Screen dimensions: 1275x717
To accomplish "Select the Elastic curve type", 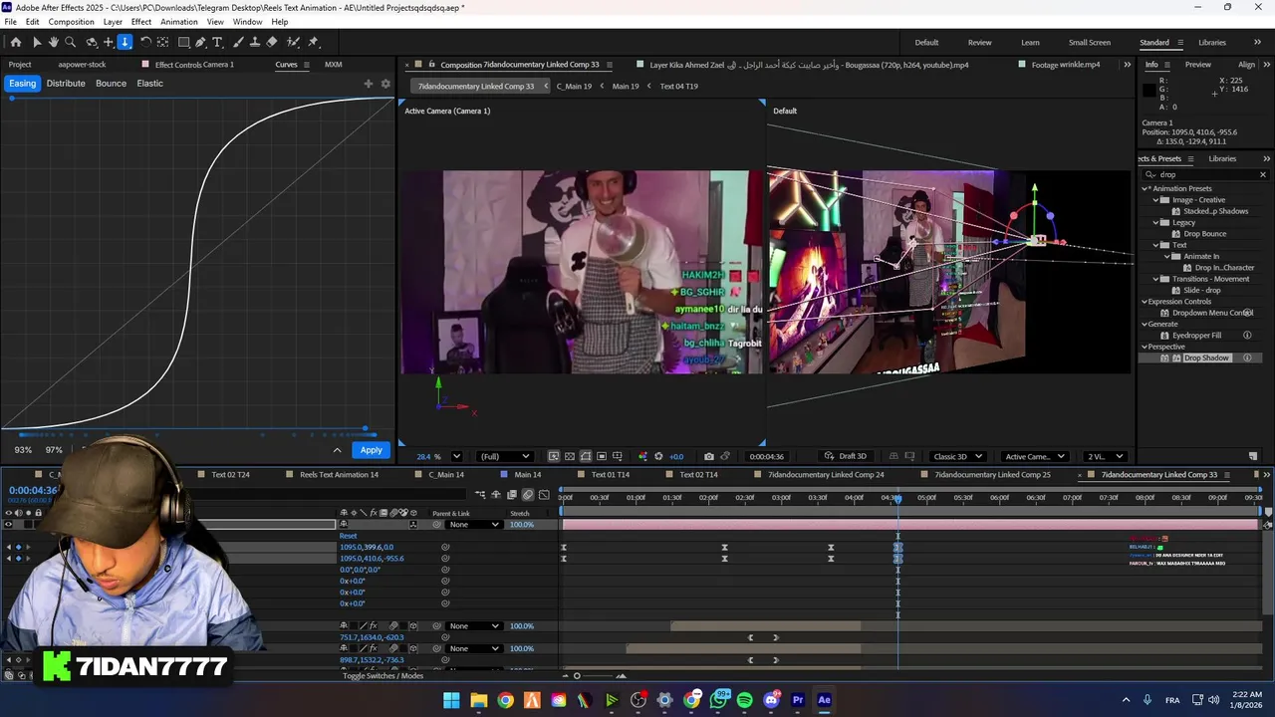I will (x=150, y=84).
